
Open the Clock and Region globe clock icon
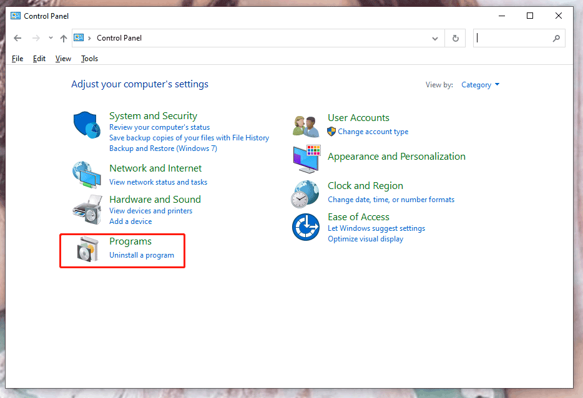[305, 194]
